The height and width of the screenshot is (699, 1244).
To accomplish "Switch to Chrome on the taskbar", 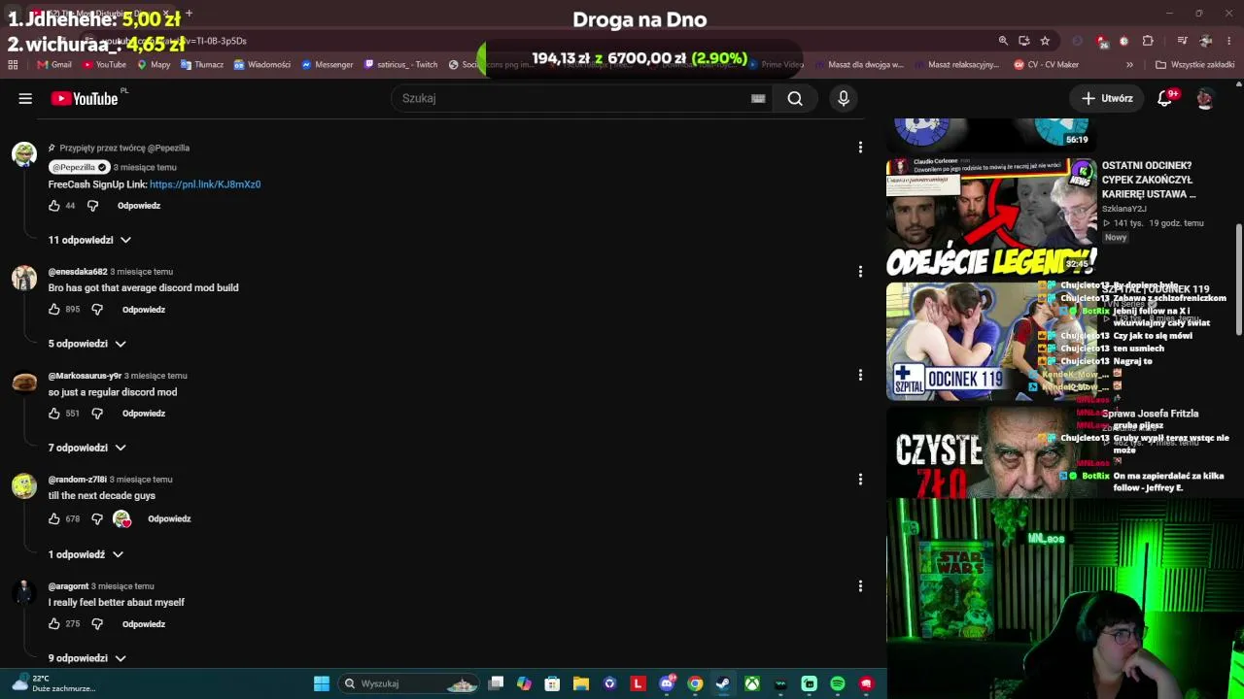I will point(695,683).
